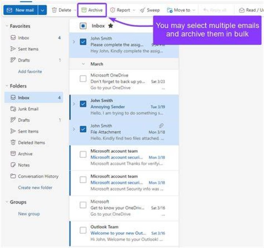
Task: Collapse the Groups section
Action: click(7, 202)
